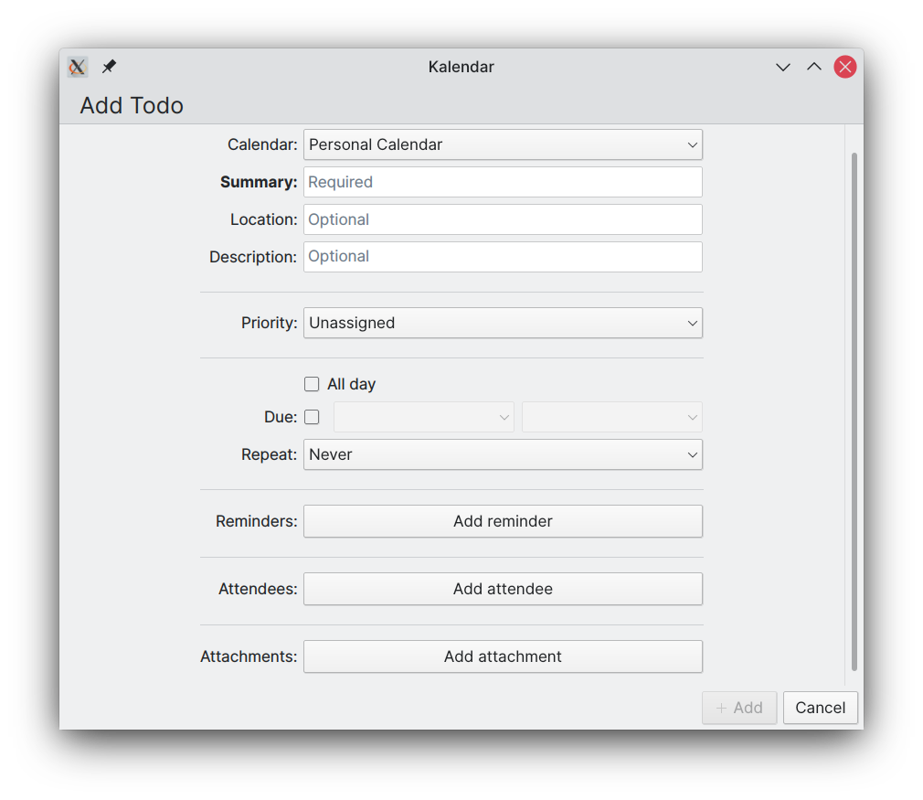Toggle the pin window icon

coord(109,67)
